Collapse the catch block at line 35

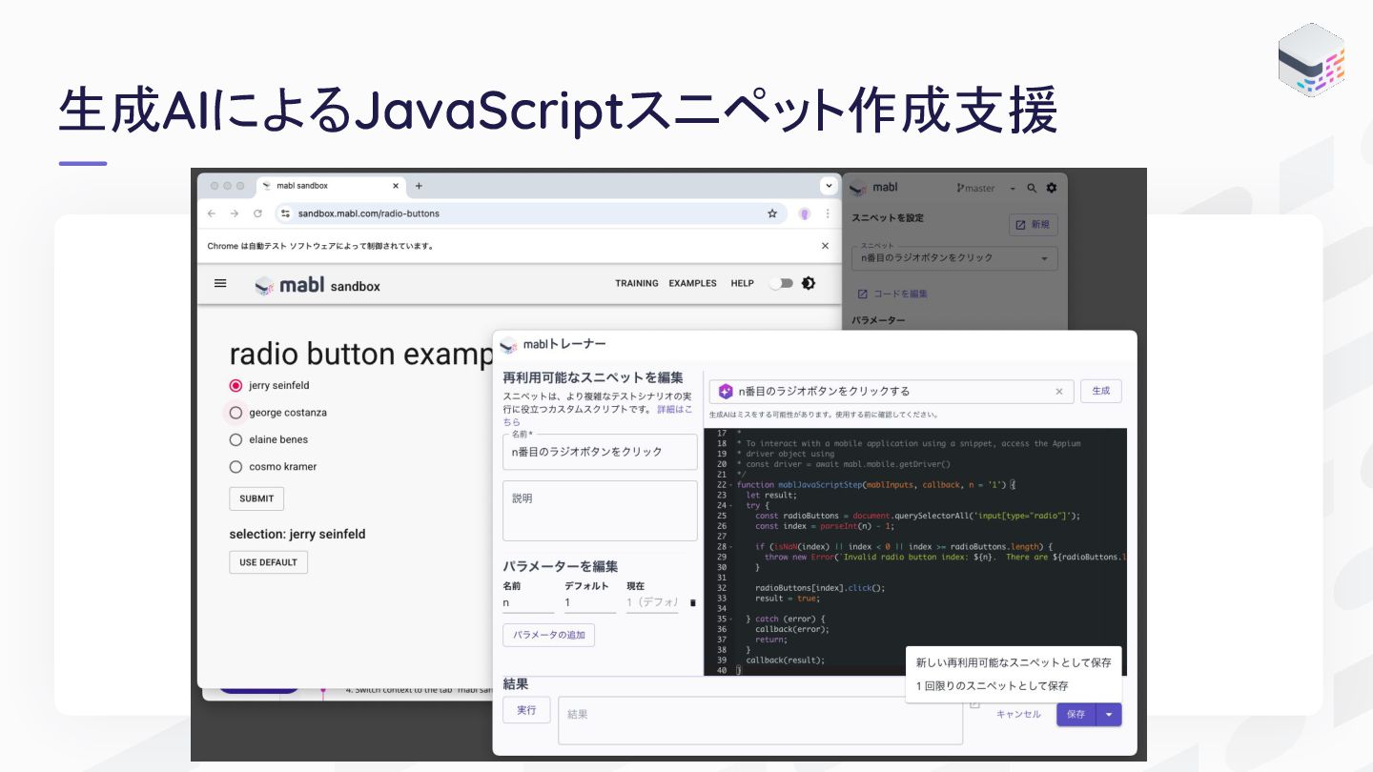[731, 619]
